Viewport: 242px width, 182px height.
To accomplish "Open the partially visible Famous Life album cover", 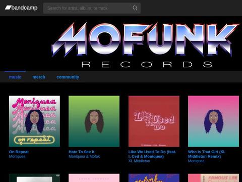I will coord(213,178).
